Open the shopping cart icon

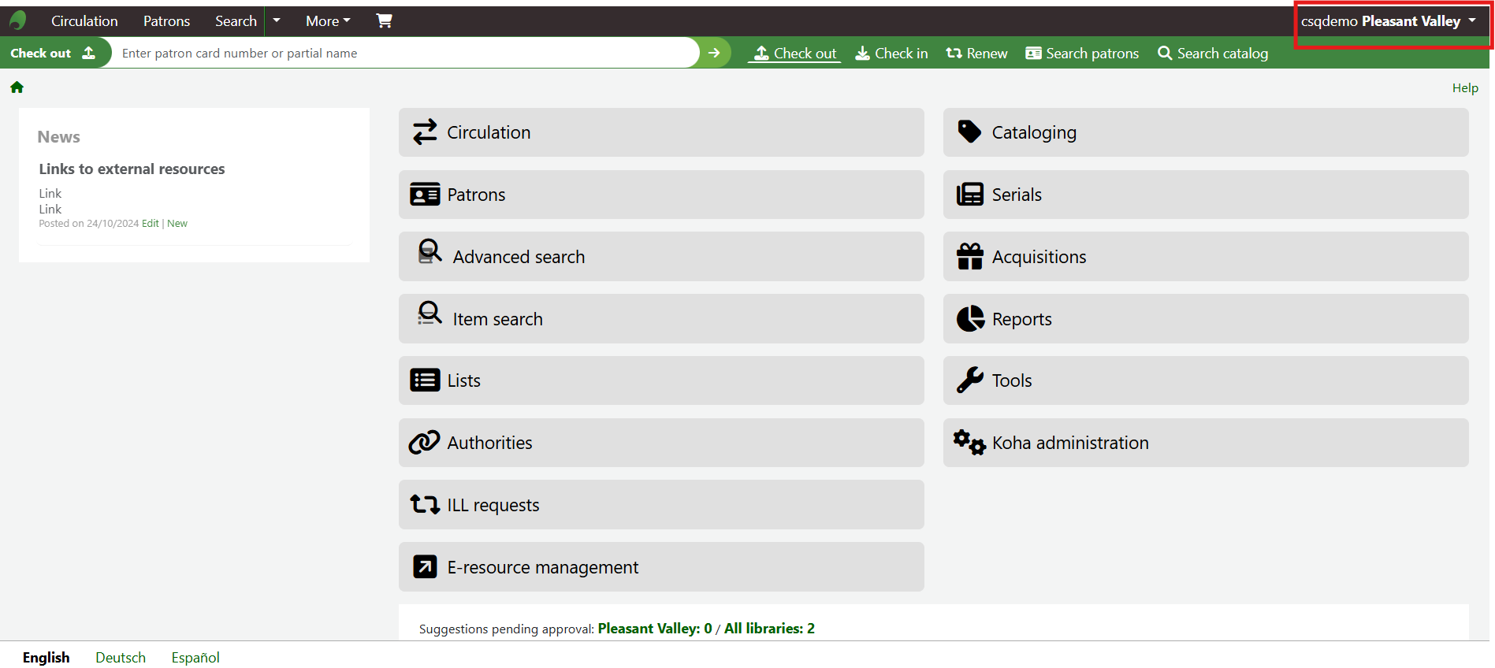(x=384, y=20)
